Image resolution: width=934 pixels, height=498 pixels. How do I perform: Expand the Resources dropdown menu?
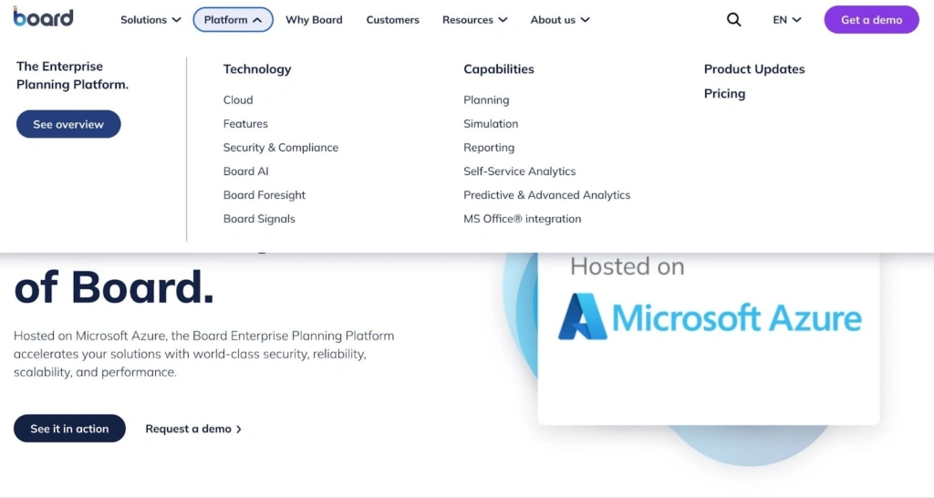(474, 20)
